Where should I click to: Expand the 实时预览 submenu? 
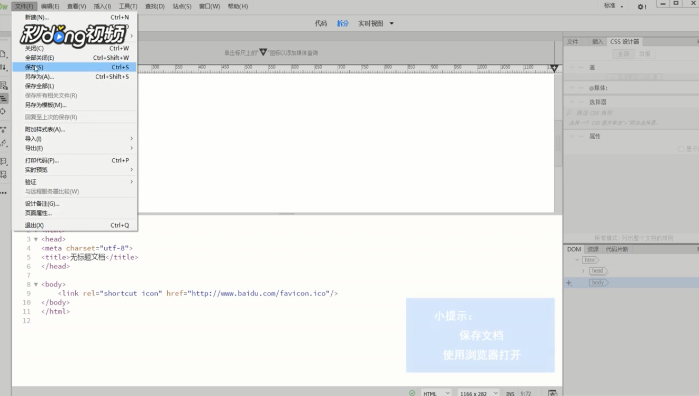[x=75, y=170]
